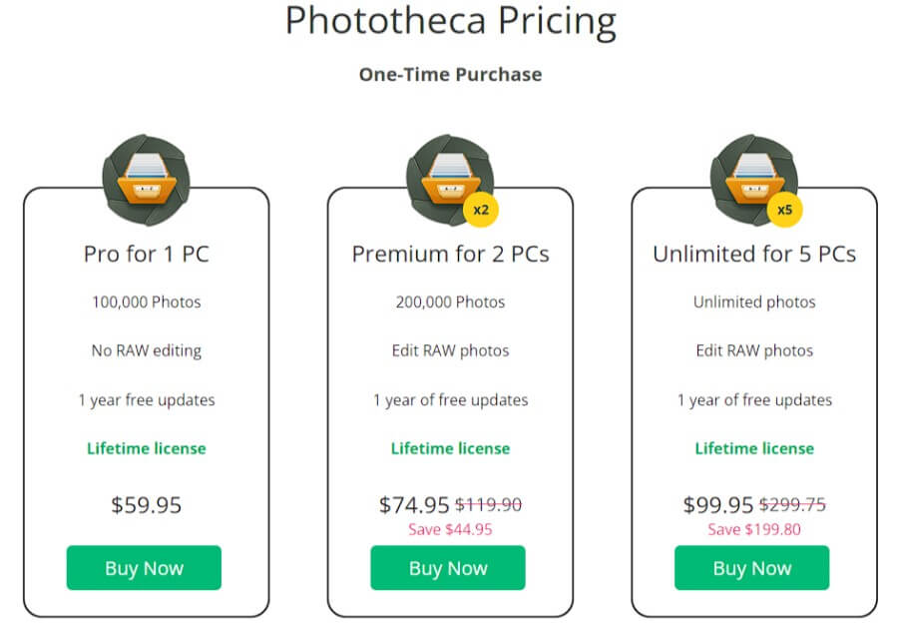Click the One-Time Purchase subtitle
Image resolution: width=898 pixels, height=629 pixels.
450,75
